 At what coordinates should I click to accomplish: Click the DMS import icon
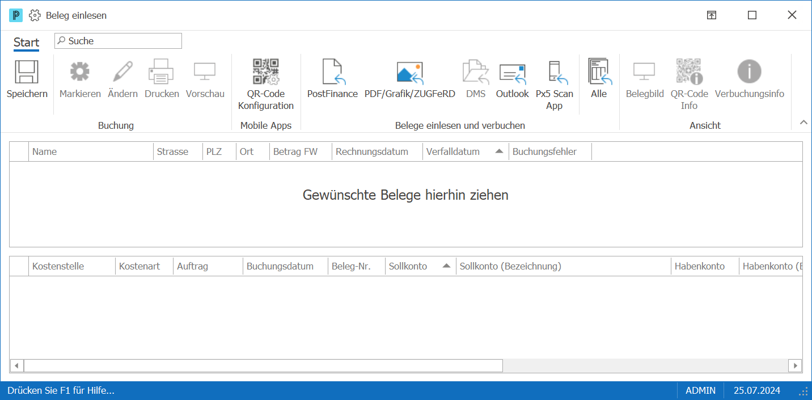point(476,72)
